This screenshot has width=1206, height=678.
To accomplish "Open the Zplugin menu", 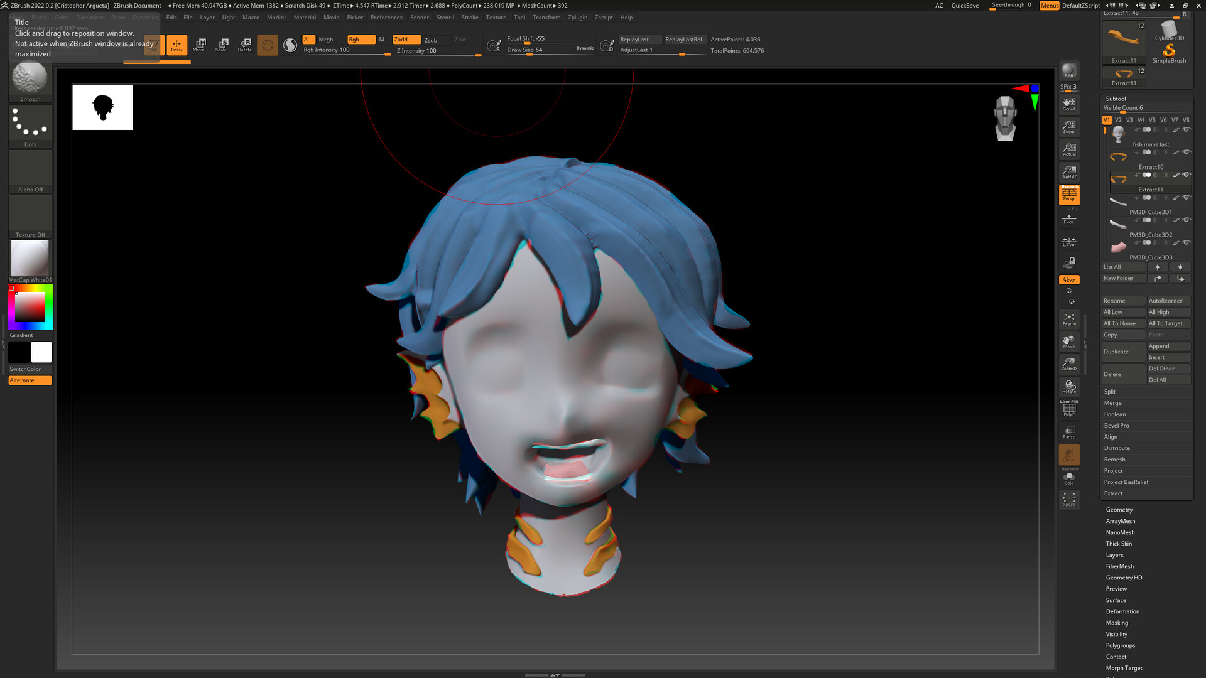I will point(577,17).
